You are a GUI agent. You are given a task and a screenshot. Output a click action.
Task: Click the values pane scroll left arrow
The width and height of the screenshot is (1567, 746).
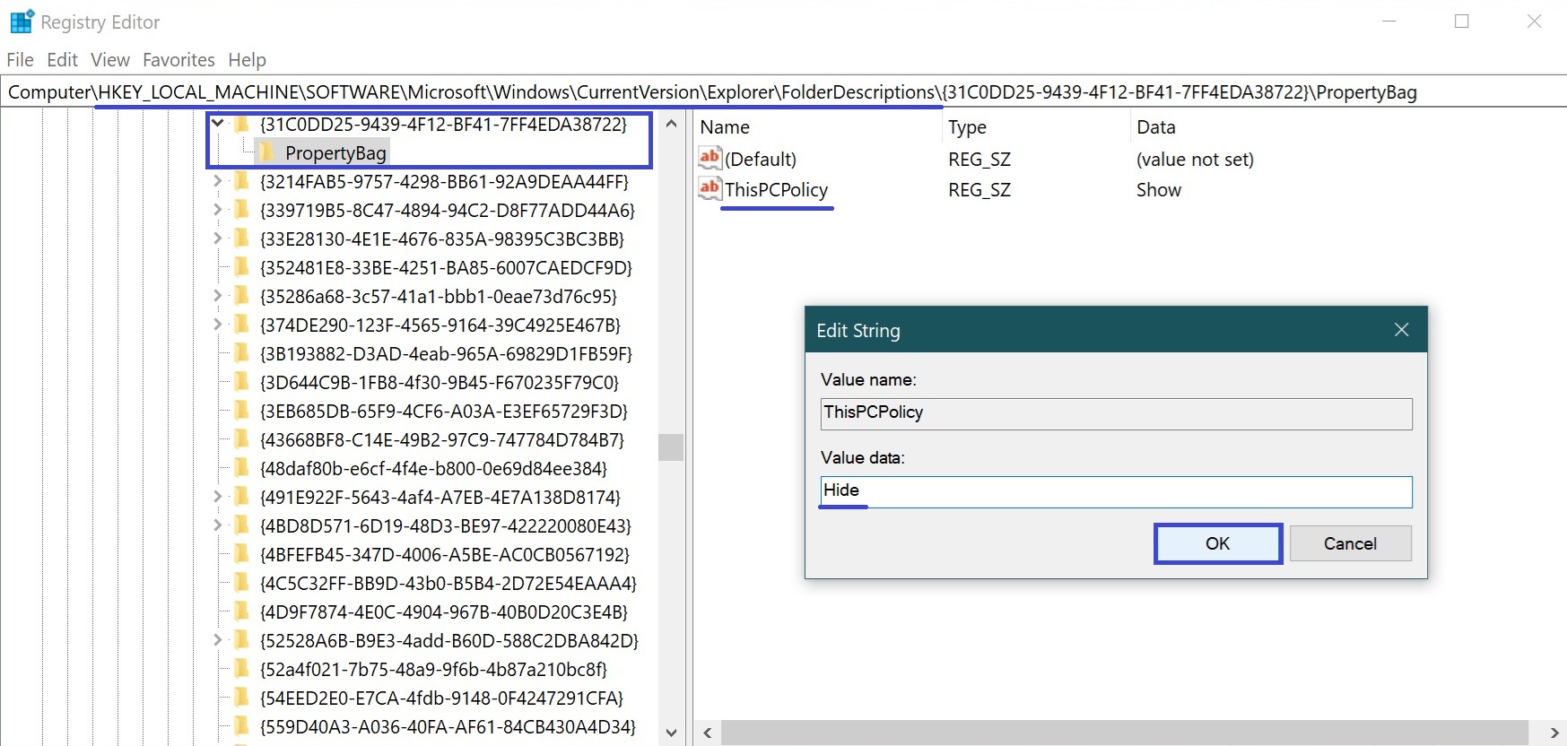(x=708, y=733)
